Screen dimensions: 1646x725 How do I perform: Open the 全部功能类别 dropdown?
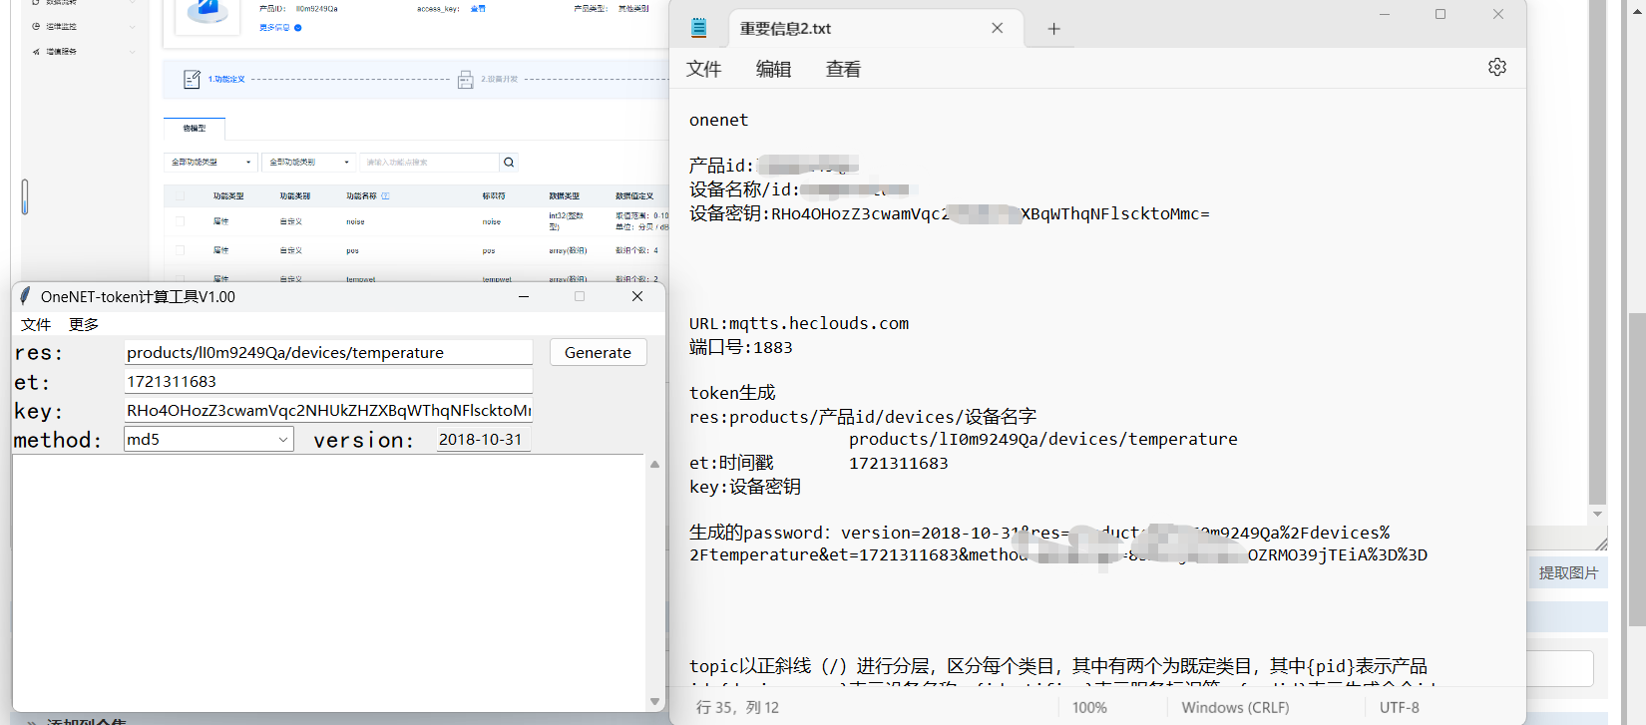click(308, 162)
